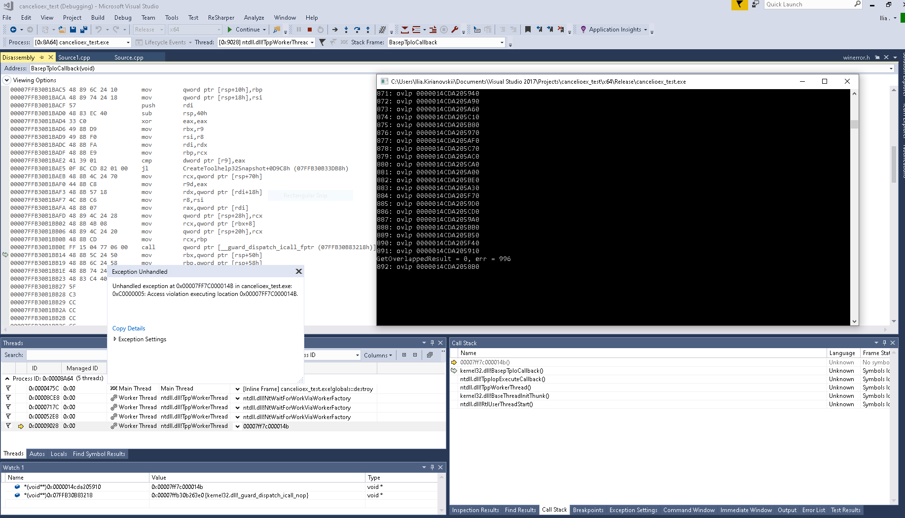Close the Exception Unhandled popup
The height and width of the screenshot is (518, 905).
point(298,271)
